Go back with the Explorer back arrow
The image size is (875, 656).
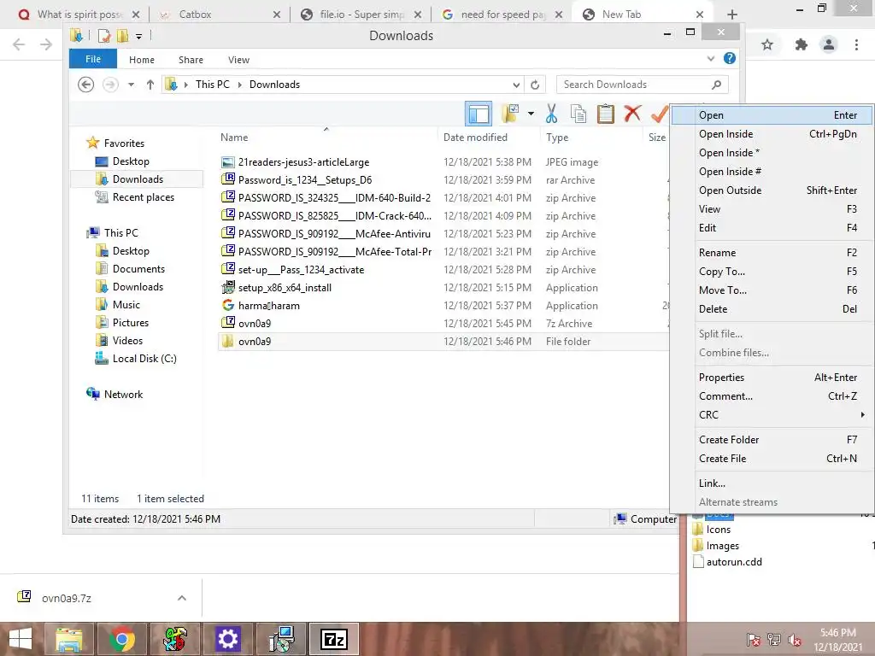coord(85,85)
